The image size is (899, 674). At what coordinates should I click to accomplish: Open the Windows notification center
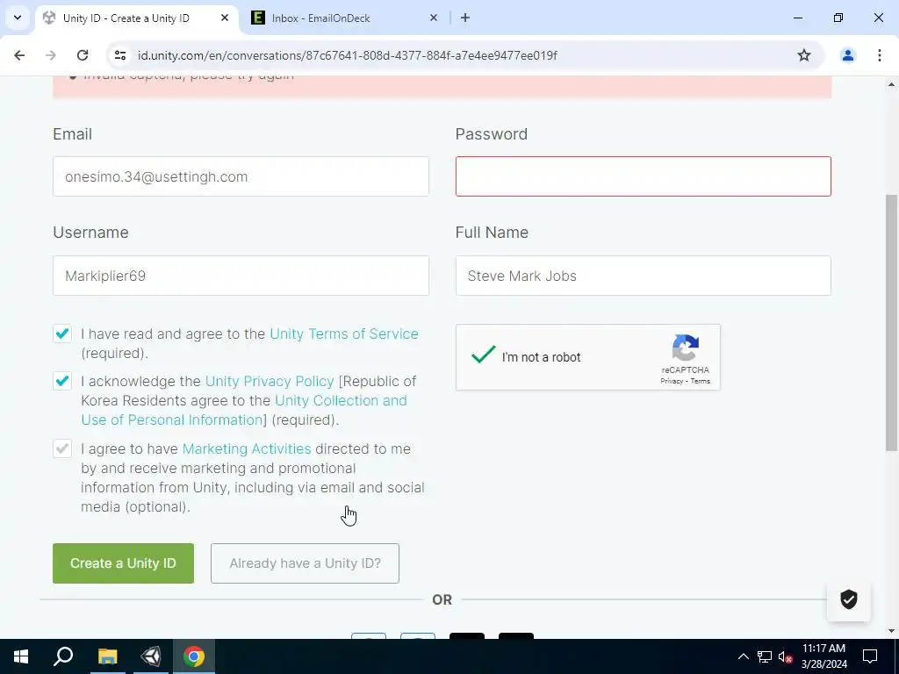[x=870, y=656]
